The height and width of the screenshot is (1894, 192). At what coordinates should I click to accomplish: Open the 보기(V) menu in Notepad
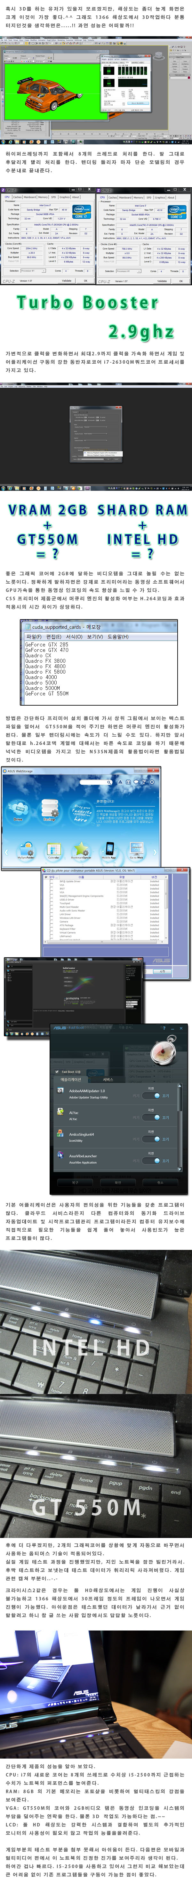tap(96, 637)
